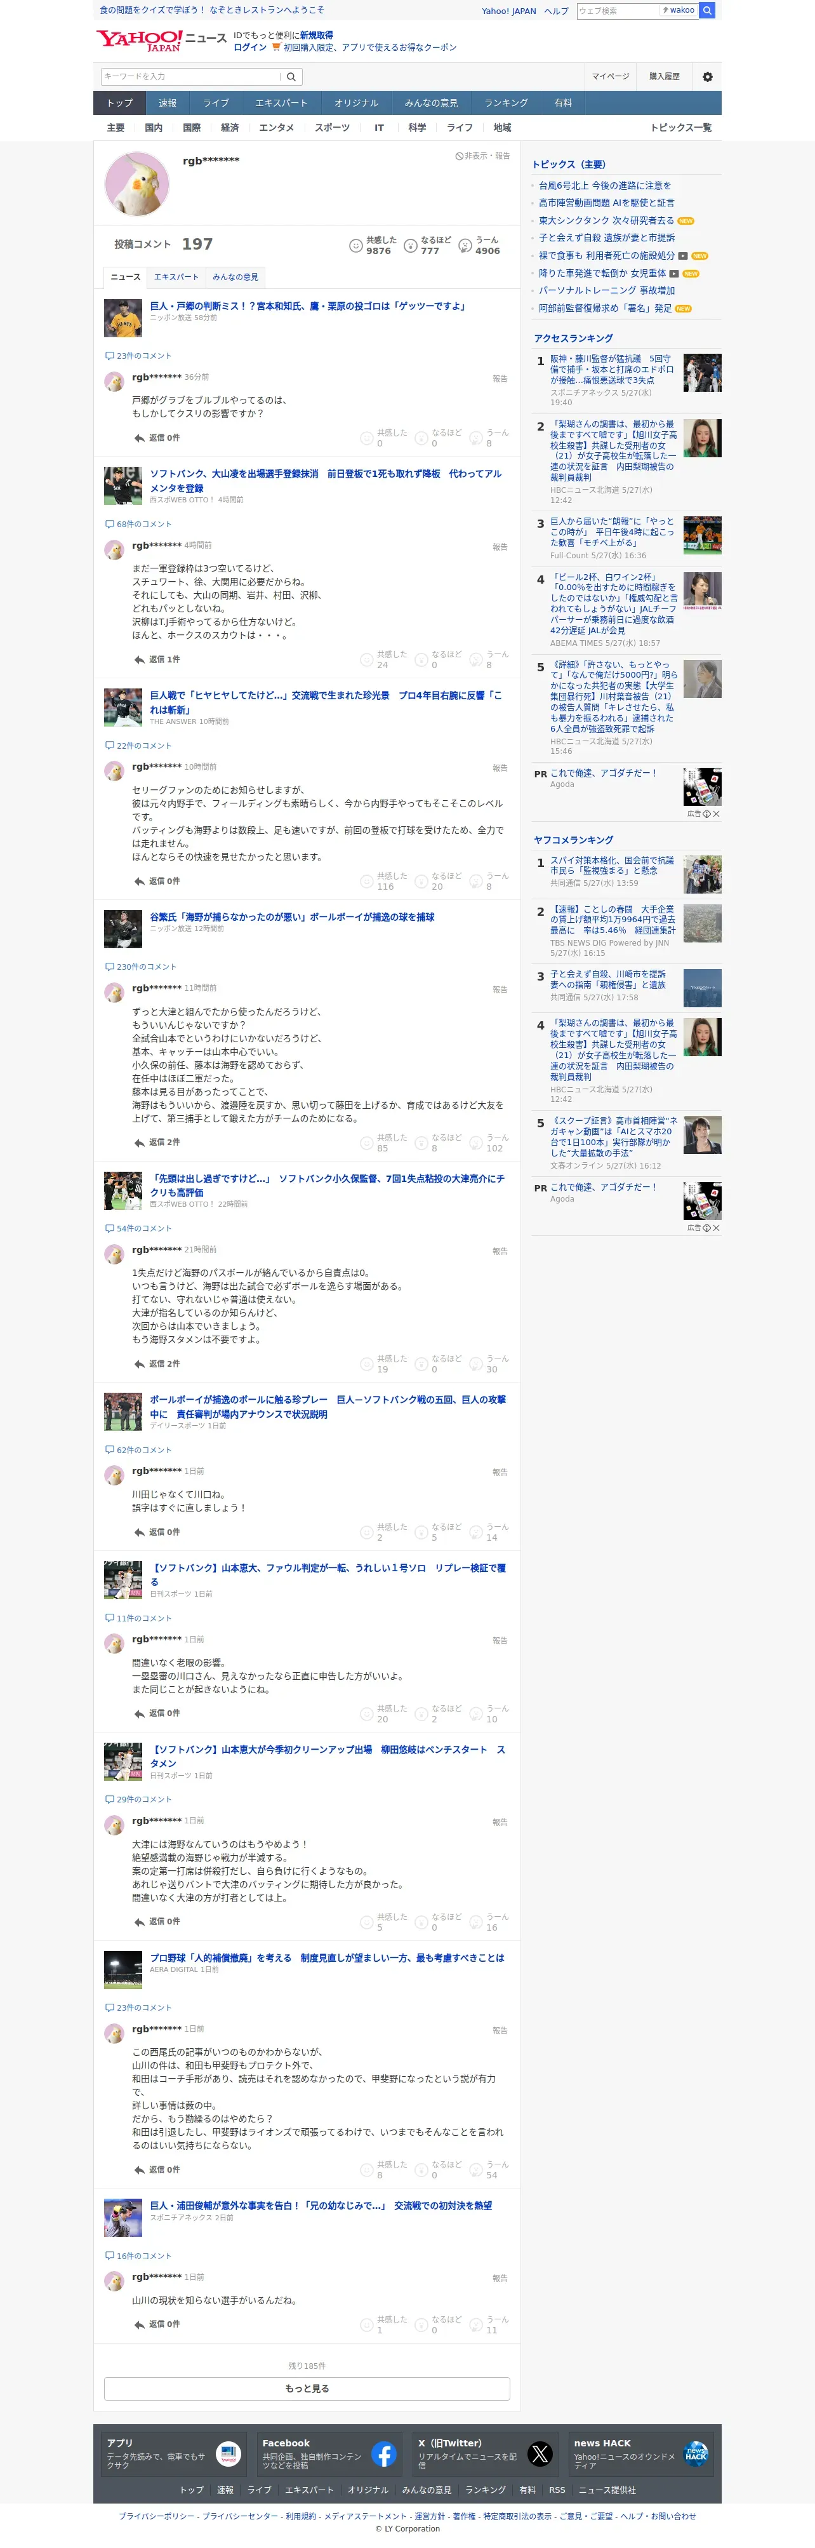
Task: Click the comment bubble beside 68件のコメント
Action: point(110,524)
